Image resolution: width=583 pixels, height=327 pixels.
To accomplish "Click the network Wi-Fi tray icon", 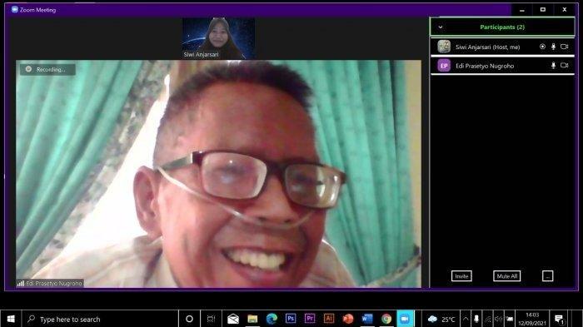I will (488, 319).
